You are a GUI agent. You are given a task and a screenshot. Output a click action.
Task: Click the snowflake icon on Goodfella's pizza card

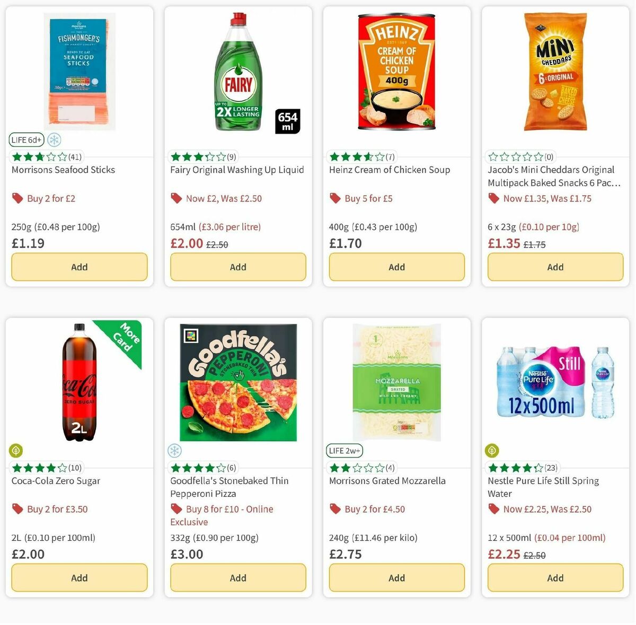pos(176,450)
